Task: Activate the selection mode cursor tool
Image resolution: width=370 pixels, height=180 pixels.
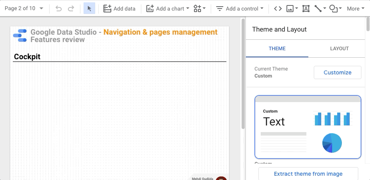Action: (89, 9)
